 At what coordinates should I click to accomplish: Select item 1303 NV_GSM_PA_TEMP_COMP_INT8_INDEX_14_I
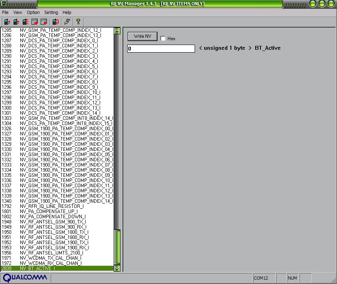point(57,118)
